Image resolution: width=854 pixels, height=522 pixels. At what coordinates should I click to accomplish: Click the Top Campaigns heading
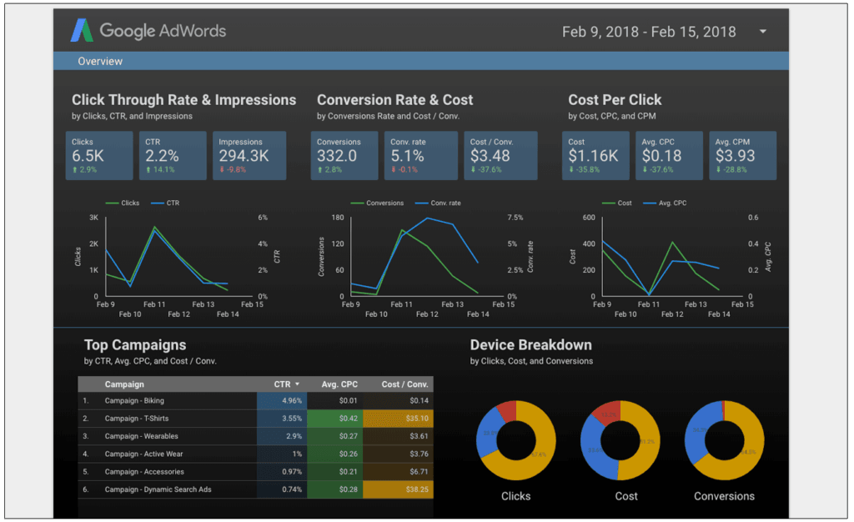click(x=135, y=345)
